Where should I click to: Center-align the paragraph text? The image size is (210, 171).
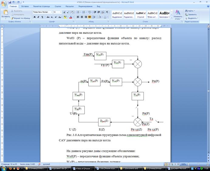82,17
